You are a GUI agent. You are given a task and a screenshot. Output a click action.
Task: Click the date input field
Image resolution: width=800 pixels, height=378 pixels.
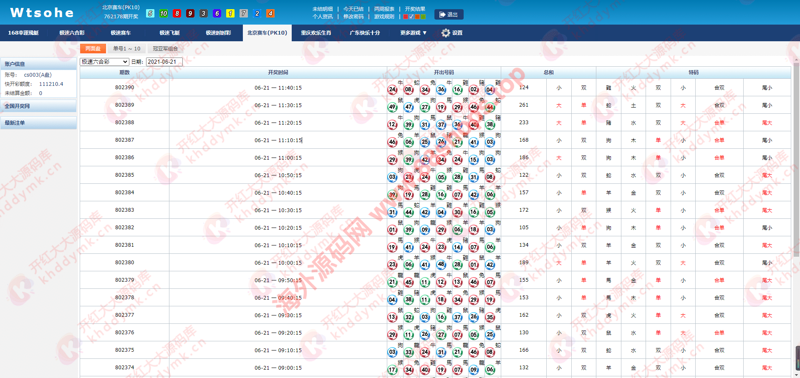(x=164, y=62)
